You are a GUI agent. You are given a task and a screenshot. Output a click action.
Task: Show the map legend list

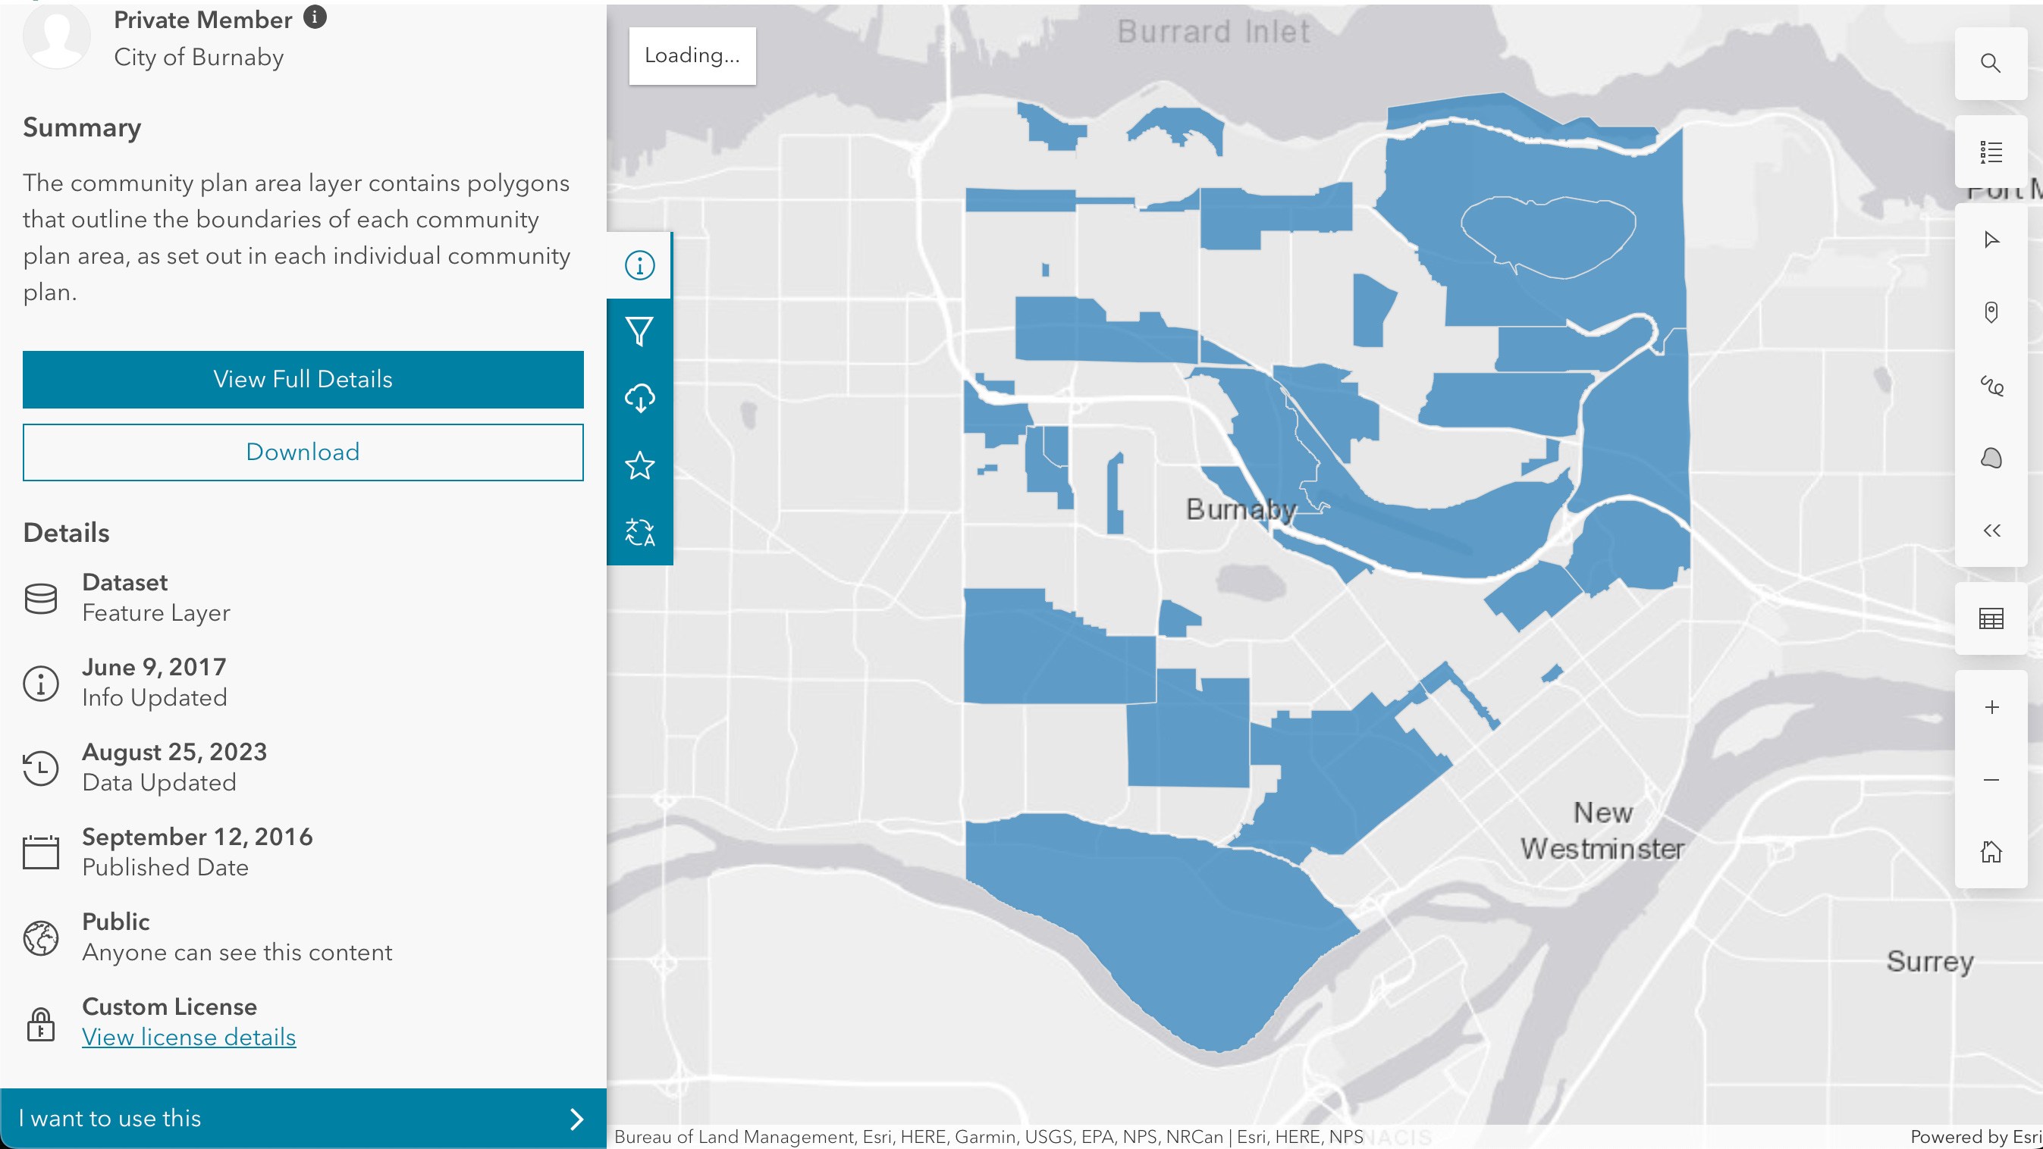1990,152
